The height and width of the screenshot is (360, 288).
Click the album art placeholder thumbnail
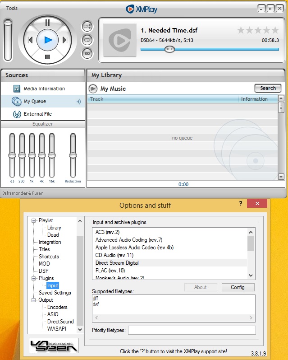[x=120, y=40]
